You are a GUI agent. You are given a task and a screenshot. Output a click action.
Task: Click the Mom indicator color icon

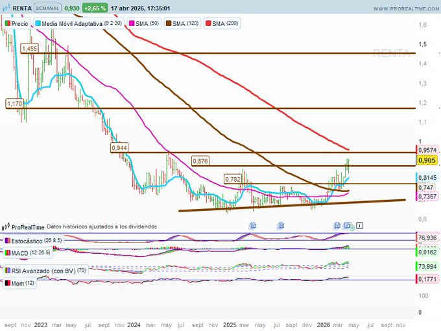coord(7,284)
